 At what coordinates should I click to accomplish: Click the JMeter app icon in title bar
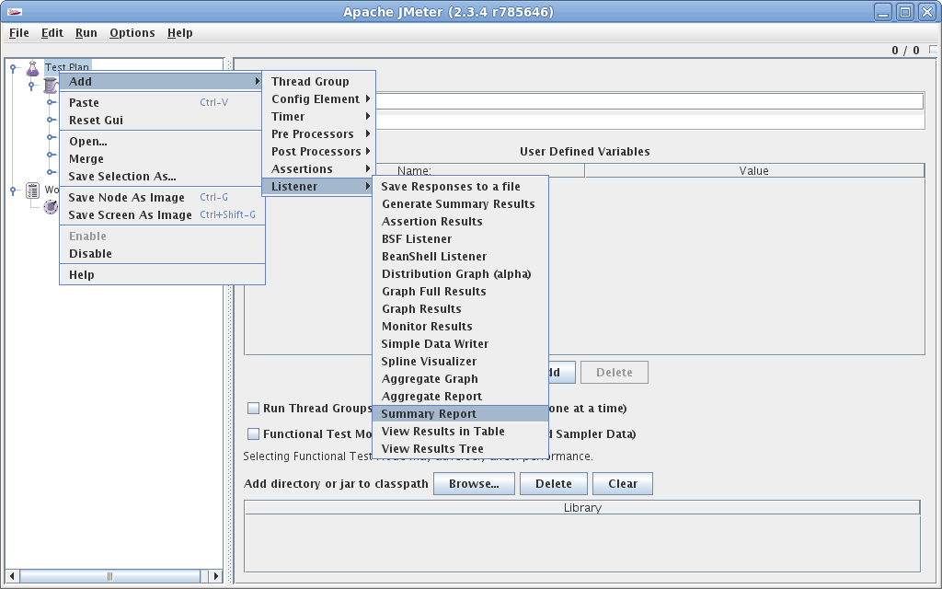point(15,12)
